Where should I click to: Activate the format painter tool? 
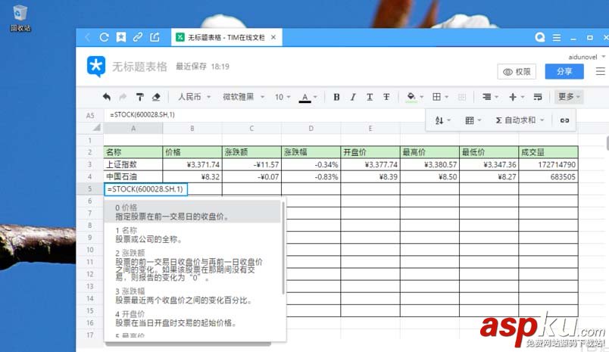pyautogui.click(x=139, y=97)
